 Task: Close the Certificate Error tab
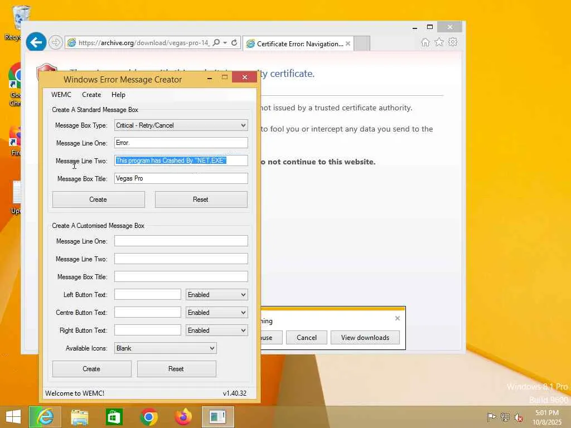tap(348, 43)
